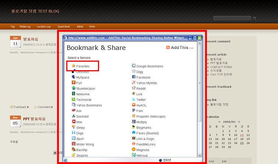Open the 블로거팁 닷컴 TEST BLOG title
This screenshot has height=164, width=278.
coord(35,11)
